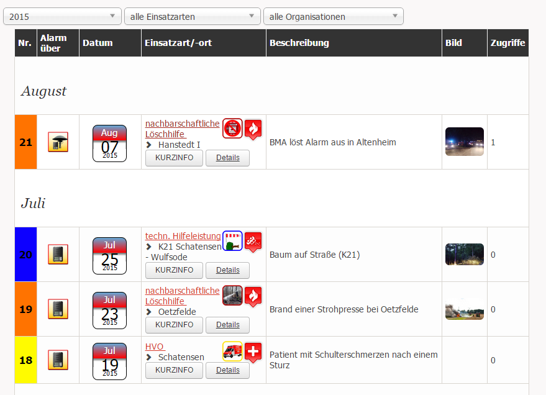Click the fire alarm system icon for Hanstedt I
The image size is (546, 395).
[232, 129]
